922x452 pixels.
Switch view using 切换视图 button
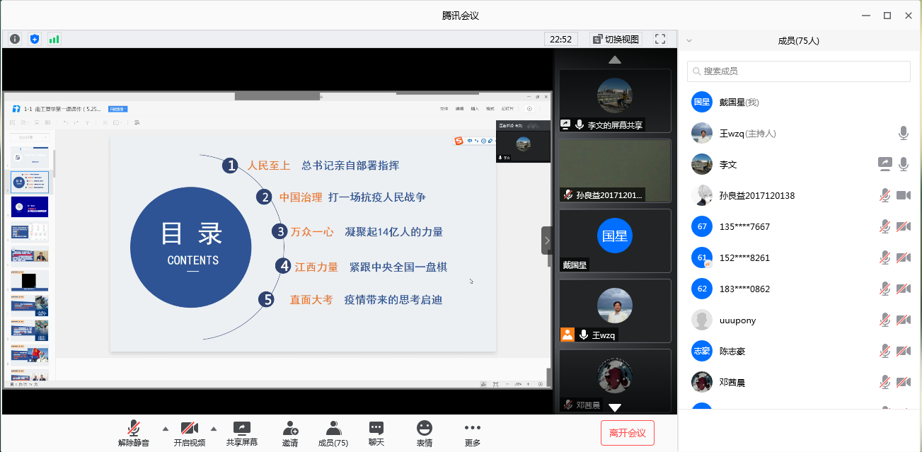click(x=616, y=39)
